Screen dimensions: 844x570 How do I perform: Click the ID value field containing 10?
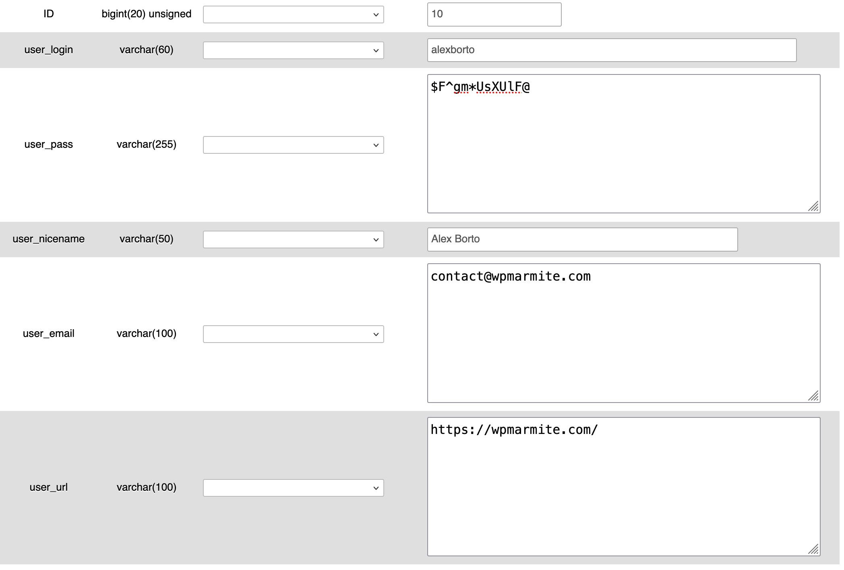point(494,14)
